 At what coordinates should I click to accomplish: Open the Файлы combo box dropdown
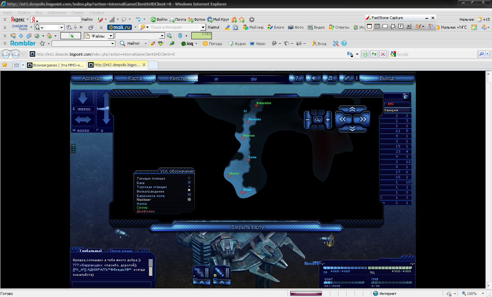tap(111, 36)
